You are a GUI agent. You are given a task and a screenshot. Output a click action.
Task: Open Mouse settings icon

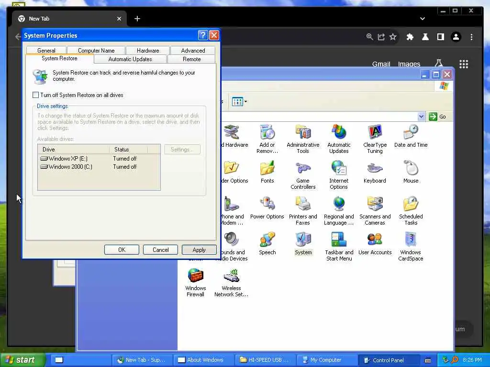[411, 172]
